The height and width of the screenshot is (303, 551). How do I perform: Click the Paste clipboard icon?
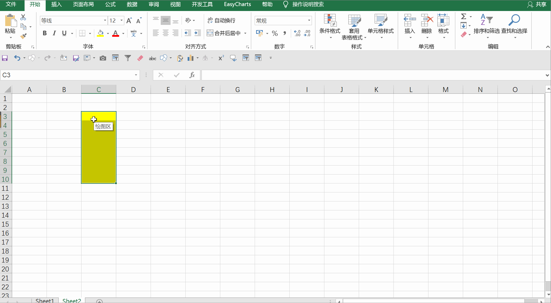point(10,20)
